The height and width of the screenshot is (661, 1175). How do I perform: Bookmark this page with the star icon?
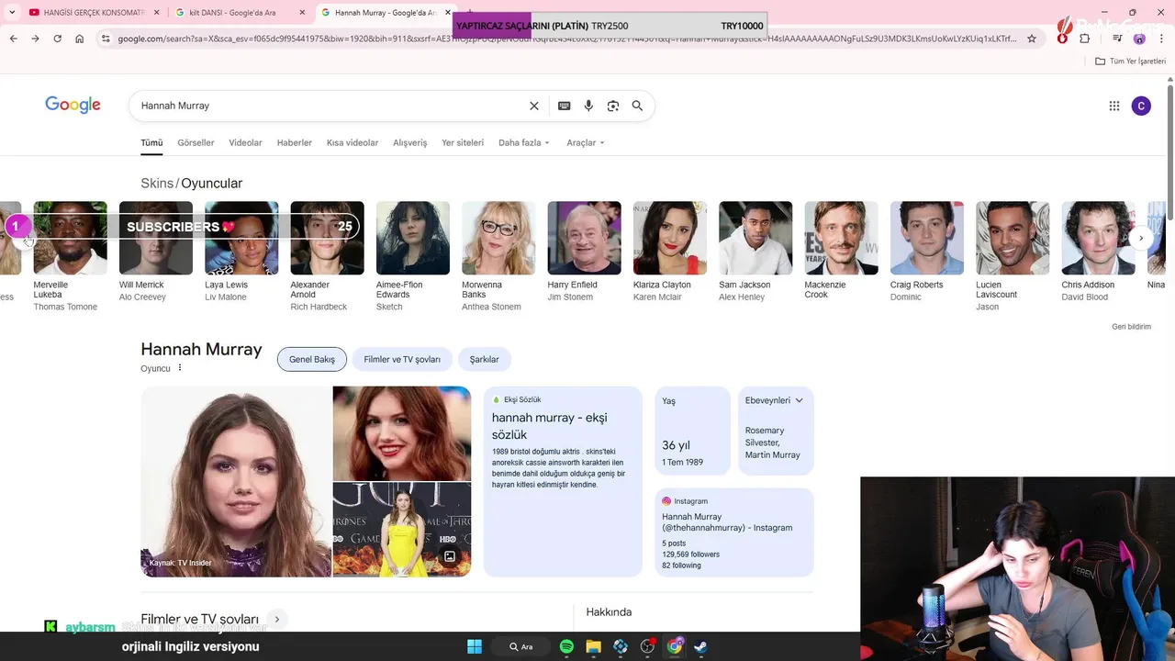tap(1032, 39)
